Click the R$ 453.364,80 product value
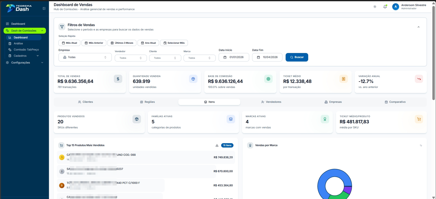The height and width of the screenshot is (199, 436). coord(223,185)
